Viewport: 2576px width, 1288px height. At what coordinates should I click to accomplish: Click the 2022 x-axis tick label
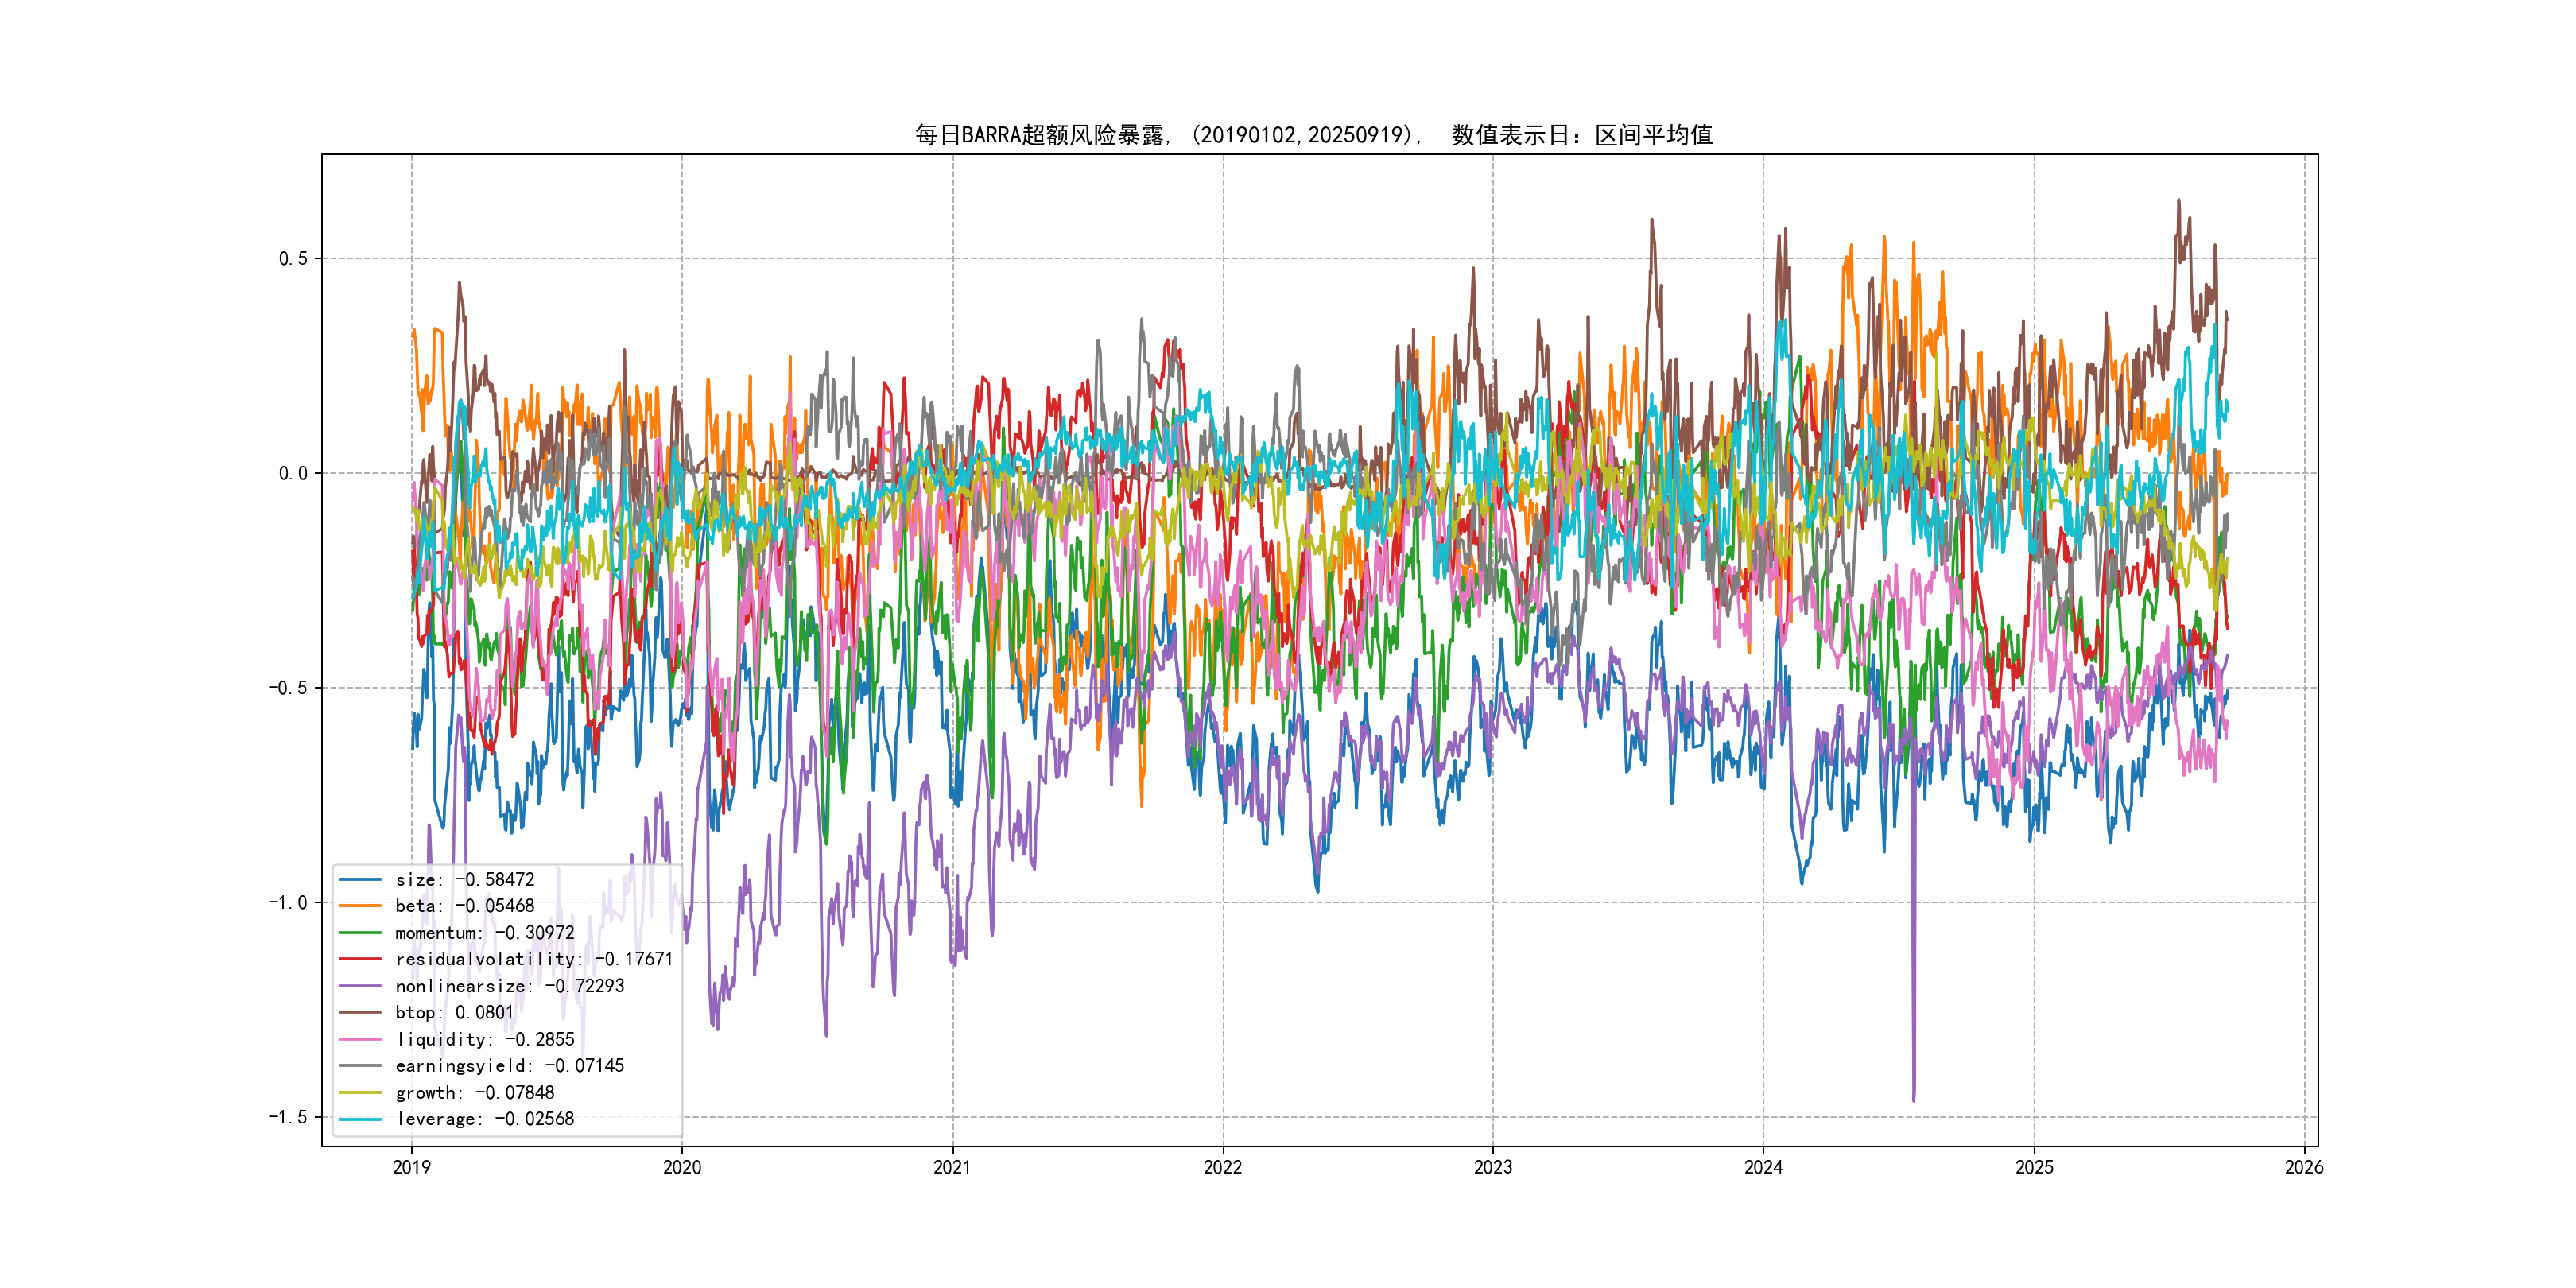[1222, 1167]
